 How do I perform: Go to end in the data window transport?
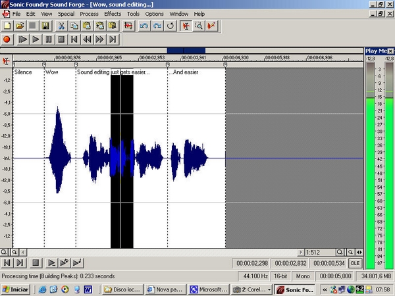pos(20,262)
